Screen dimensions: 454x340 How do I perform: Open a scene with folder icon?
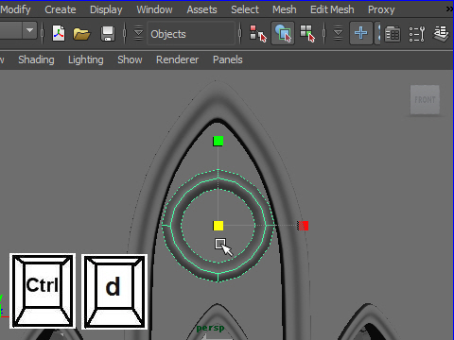click(81, 34)
